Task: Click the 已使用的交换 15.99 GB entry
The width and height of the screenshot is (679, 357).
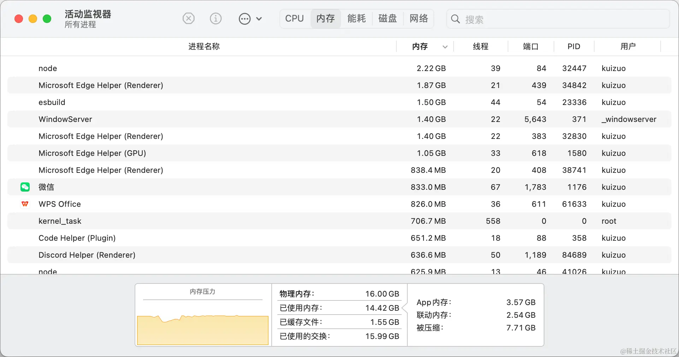Action: click(339, 336)
